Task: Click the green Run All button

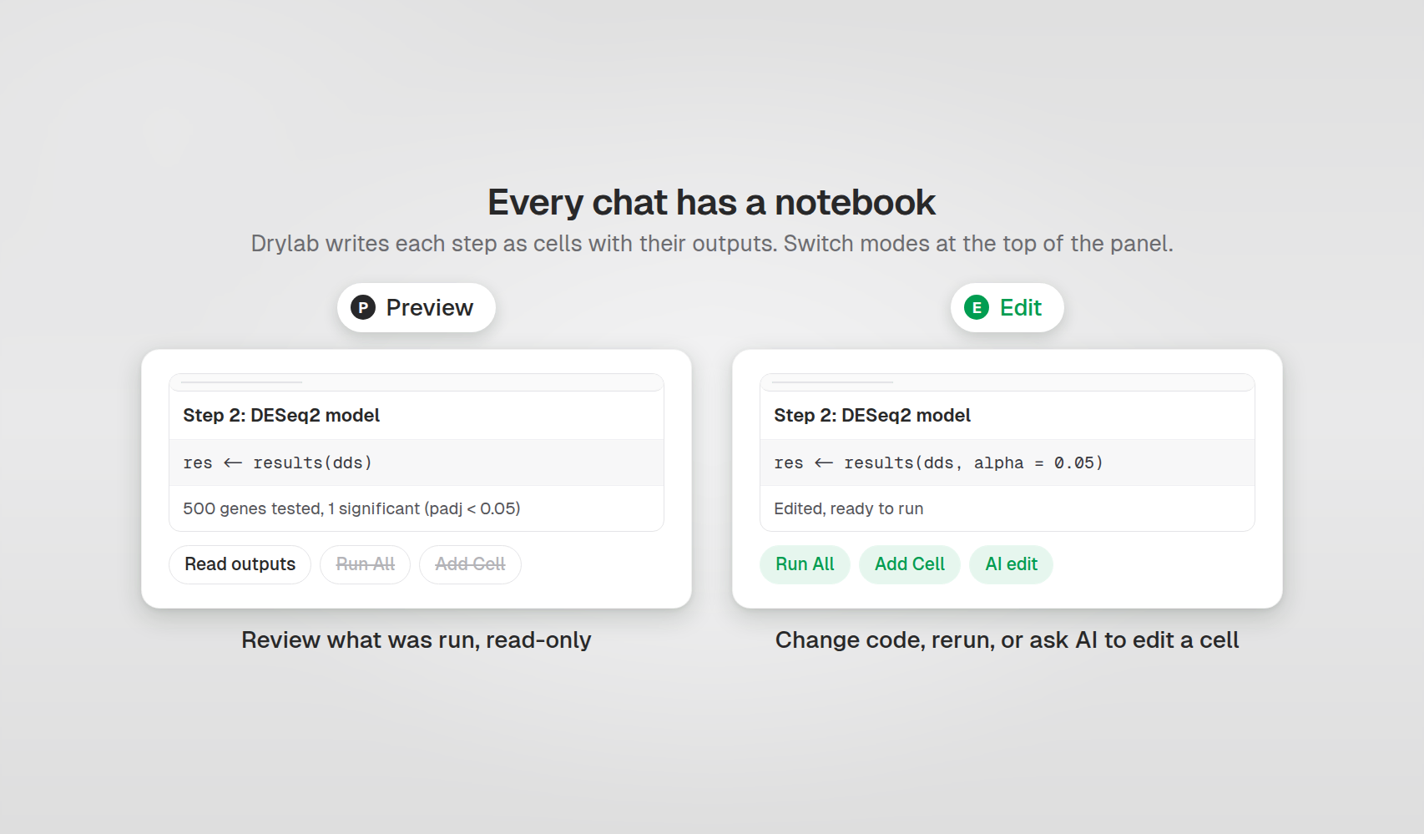Action: [x=805, y=564]
